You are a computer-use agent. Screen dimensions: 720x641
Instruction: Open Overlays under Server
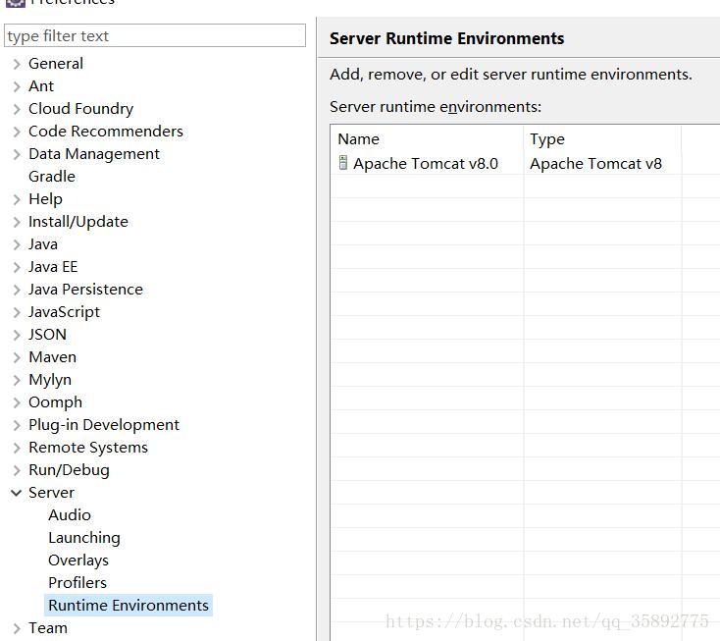pyautogui.click(x=78, y=560)
